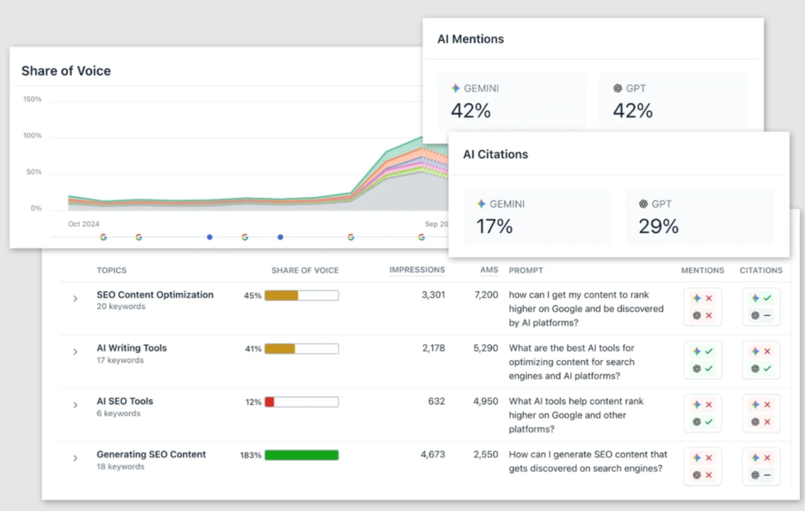
Task: Click the Gemini sparkle icon in AI Mentions
Action: pos(455,88)
